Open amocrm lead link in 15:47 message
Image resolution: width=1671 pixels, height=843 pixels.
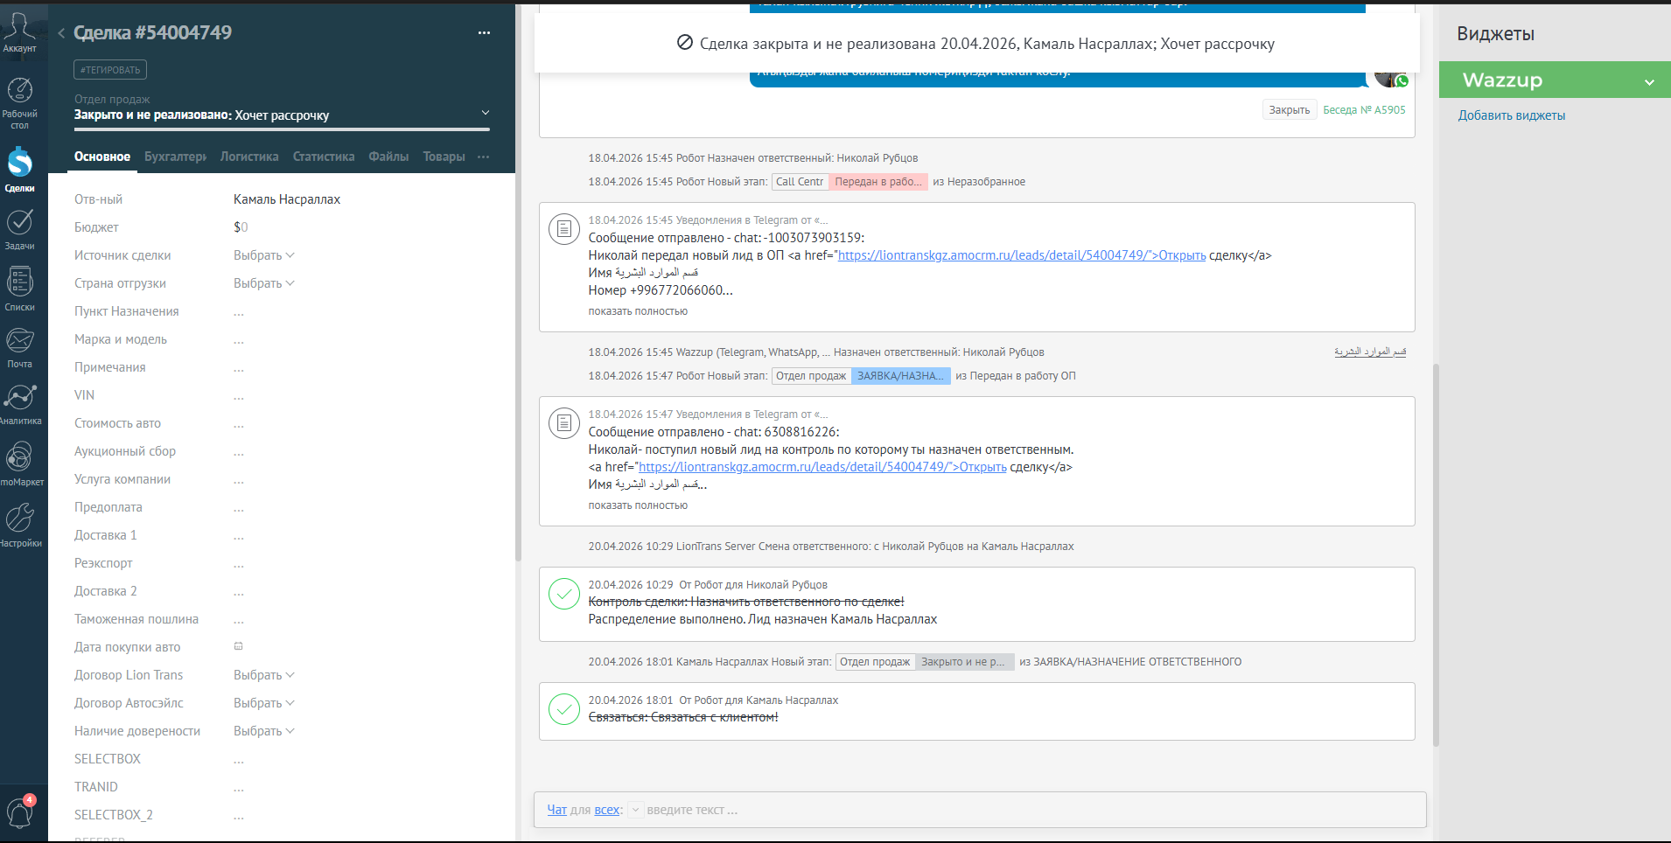[822, 467]
